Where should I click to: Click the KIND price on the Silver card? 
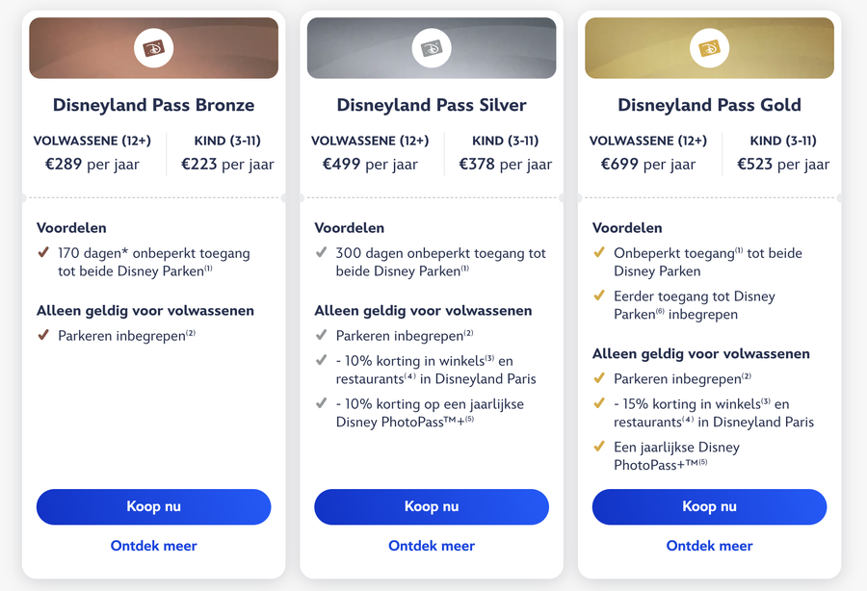[506, 165]
